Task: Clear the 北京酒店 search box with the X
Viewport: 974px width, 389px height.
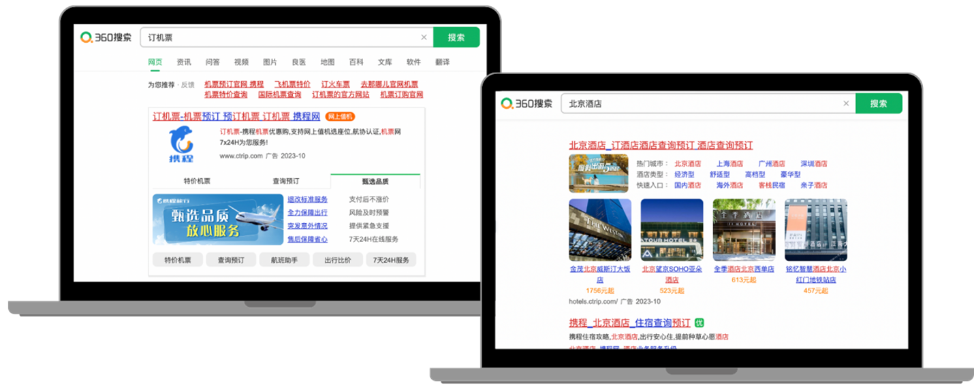Action: pos(846,103)
